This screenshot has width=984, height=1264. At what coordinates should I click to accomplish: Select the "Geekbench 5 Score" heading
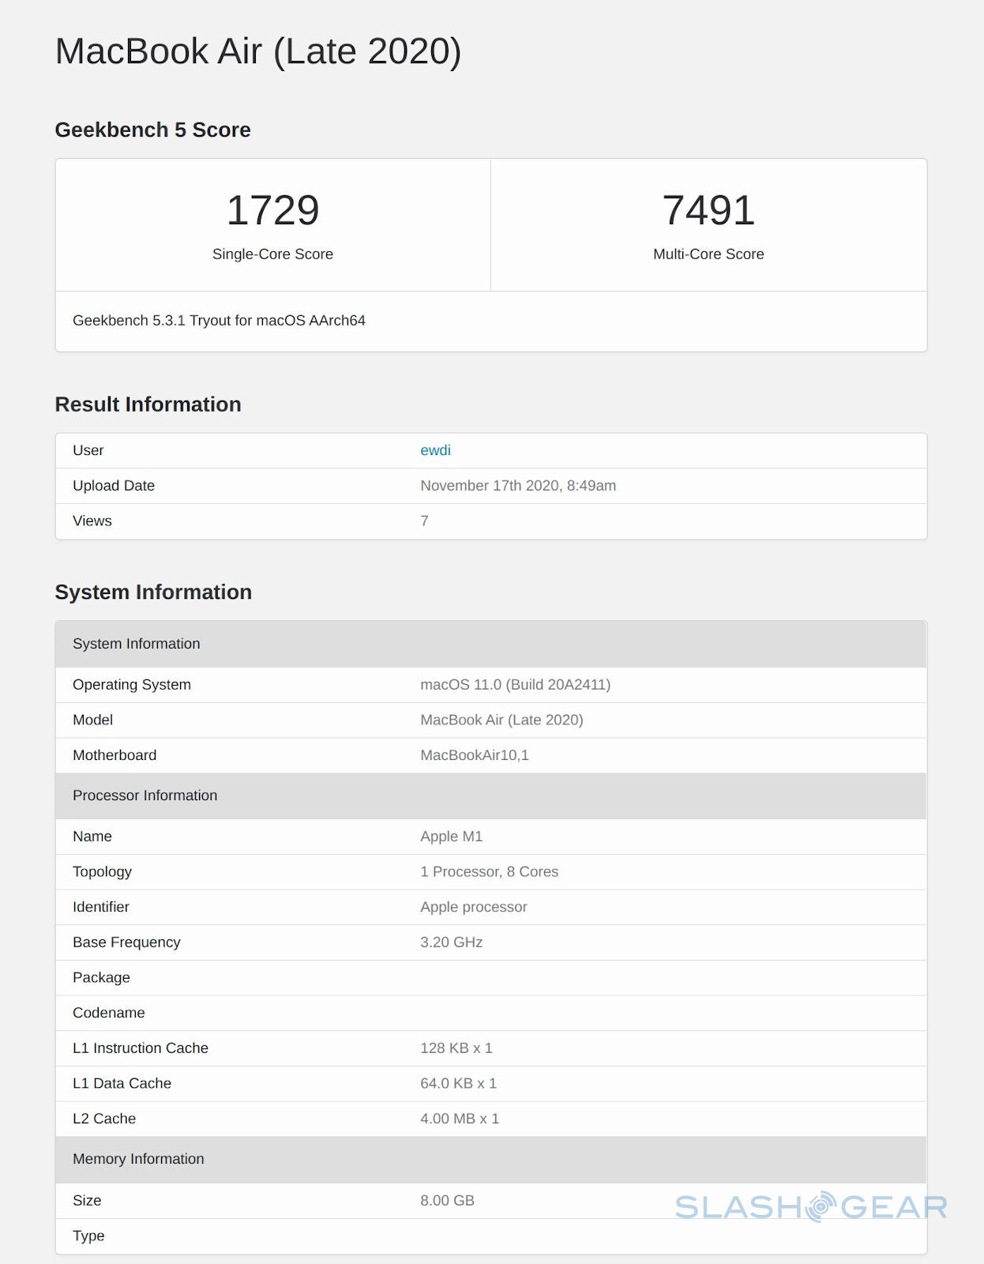[152, 130]
